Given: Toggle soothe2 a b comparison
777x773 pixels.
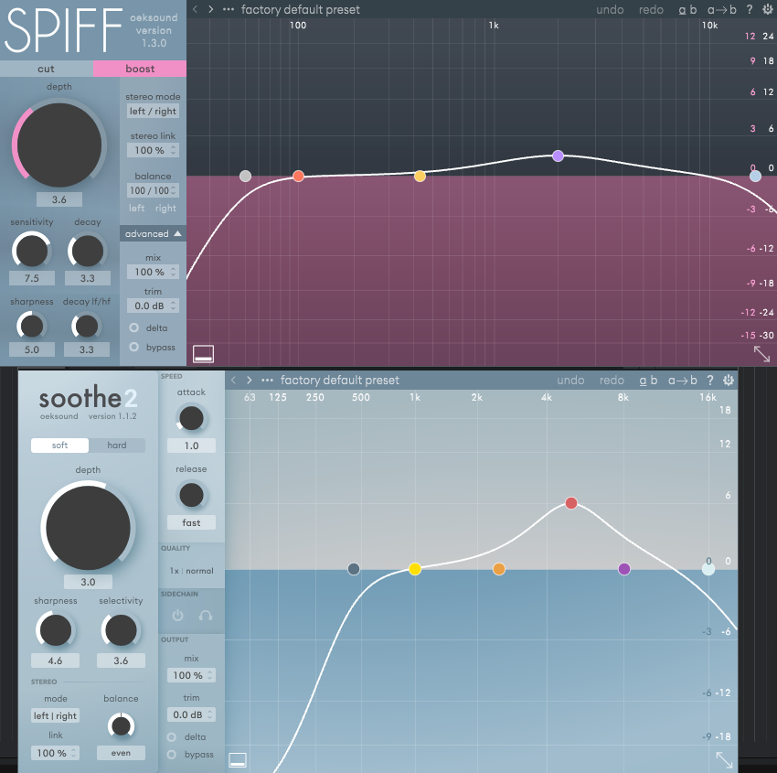Looking at the screenshot, I should [x=648, y=381].
